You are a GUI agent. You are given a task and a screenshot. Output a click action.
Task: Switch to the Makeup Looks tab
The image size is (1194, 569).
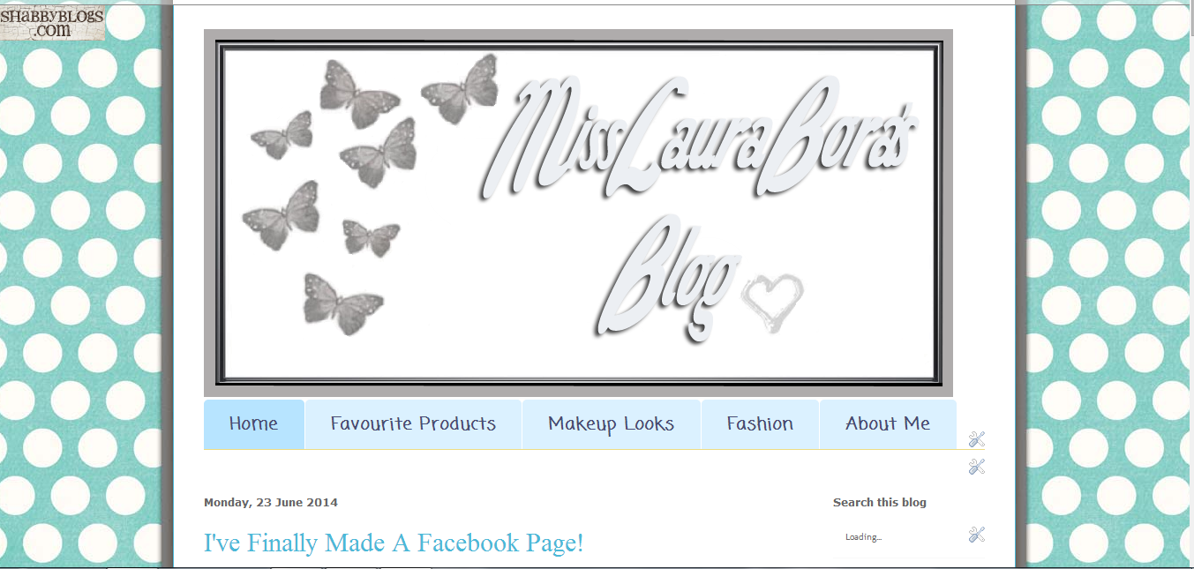(x=612, y=424)
